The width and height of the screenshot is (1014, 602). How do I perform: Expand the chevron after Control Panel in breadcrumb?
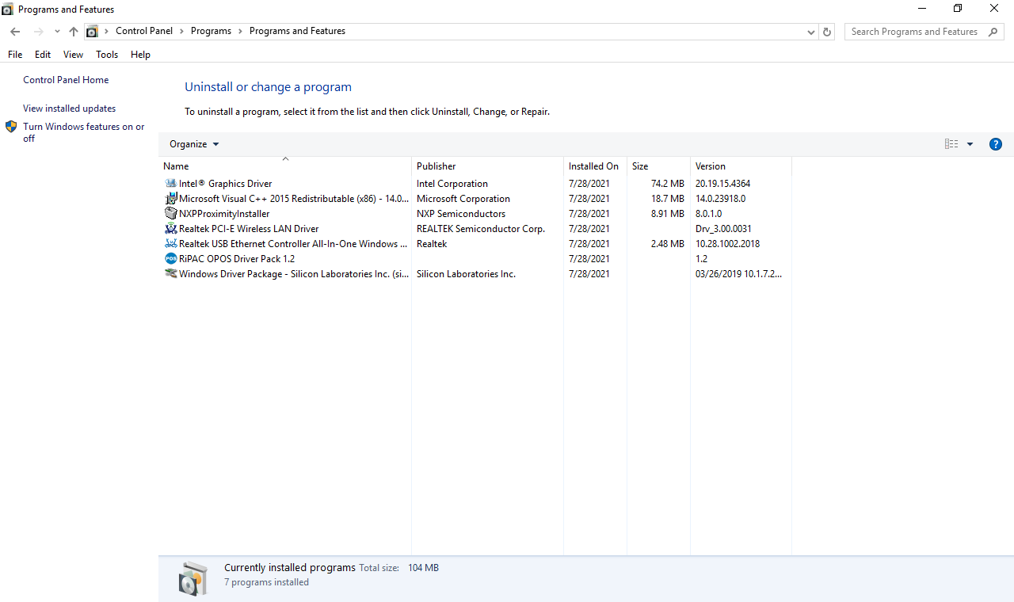(181, 32)
